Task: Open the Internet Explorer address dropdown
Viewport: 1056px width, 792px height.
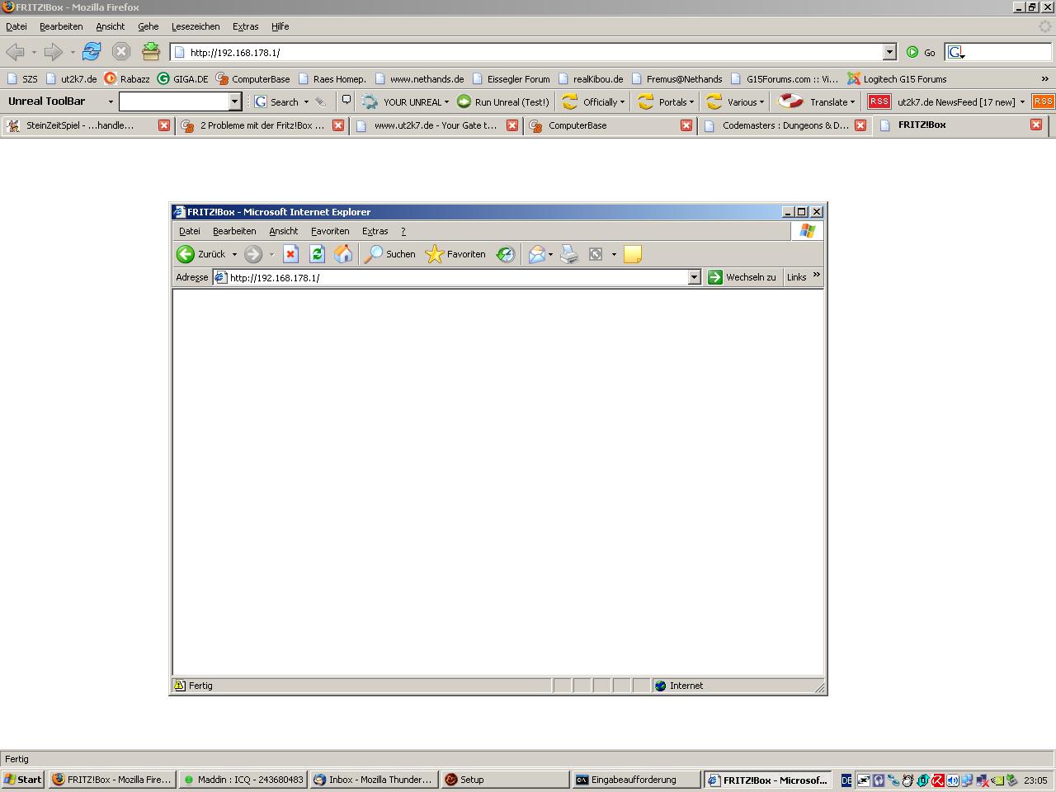Action: click(x=694, y=277)
